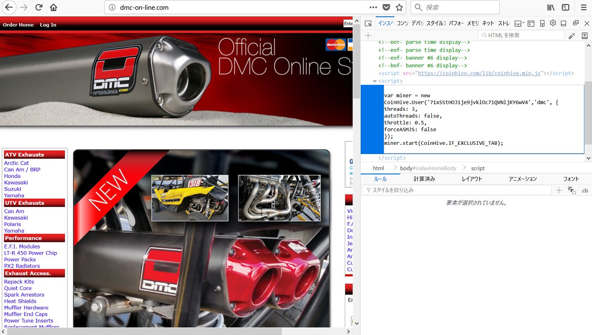Open the Firefox hamburger menu
The width and height of the screenshot is (592, 335).
click(x=583, y=8)
